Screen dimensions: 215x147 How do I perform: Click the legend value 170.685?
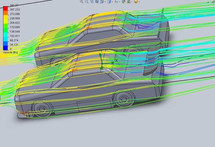tap(15, 27)
